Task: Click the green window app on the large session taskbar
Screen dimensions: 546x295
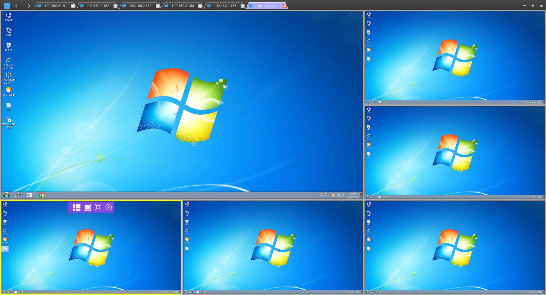Action: click(x=30, y=195)
